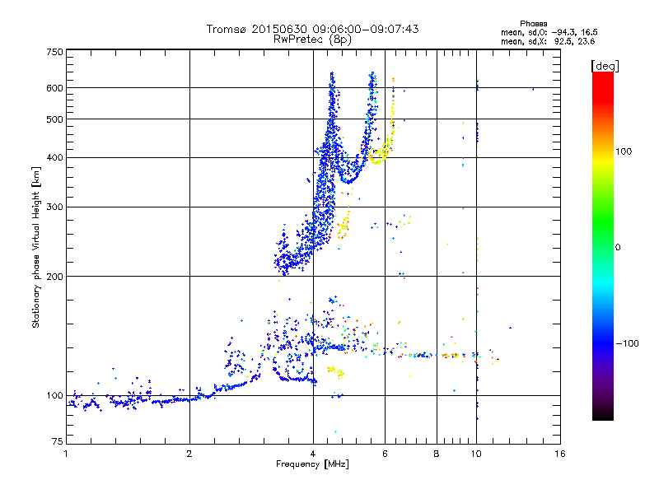This screenshot has width=659, height=494.
Task: Click the "Frequency [MHz]" x-axis label
Action: coord(312,464)
